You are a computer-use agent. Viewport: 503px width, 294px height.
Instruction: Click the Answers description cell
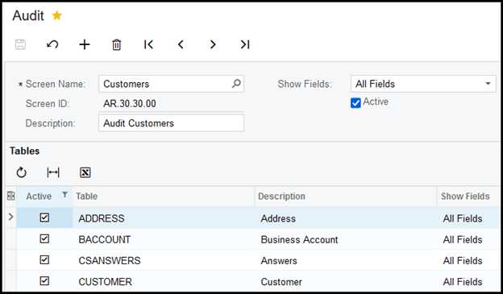(346, 261)
